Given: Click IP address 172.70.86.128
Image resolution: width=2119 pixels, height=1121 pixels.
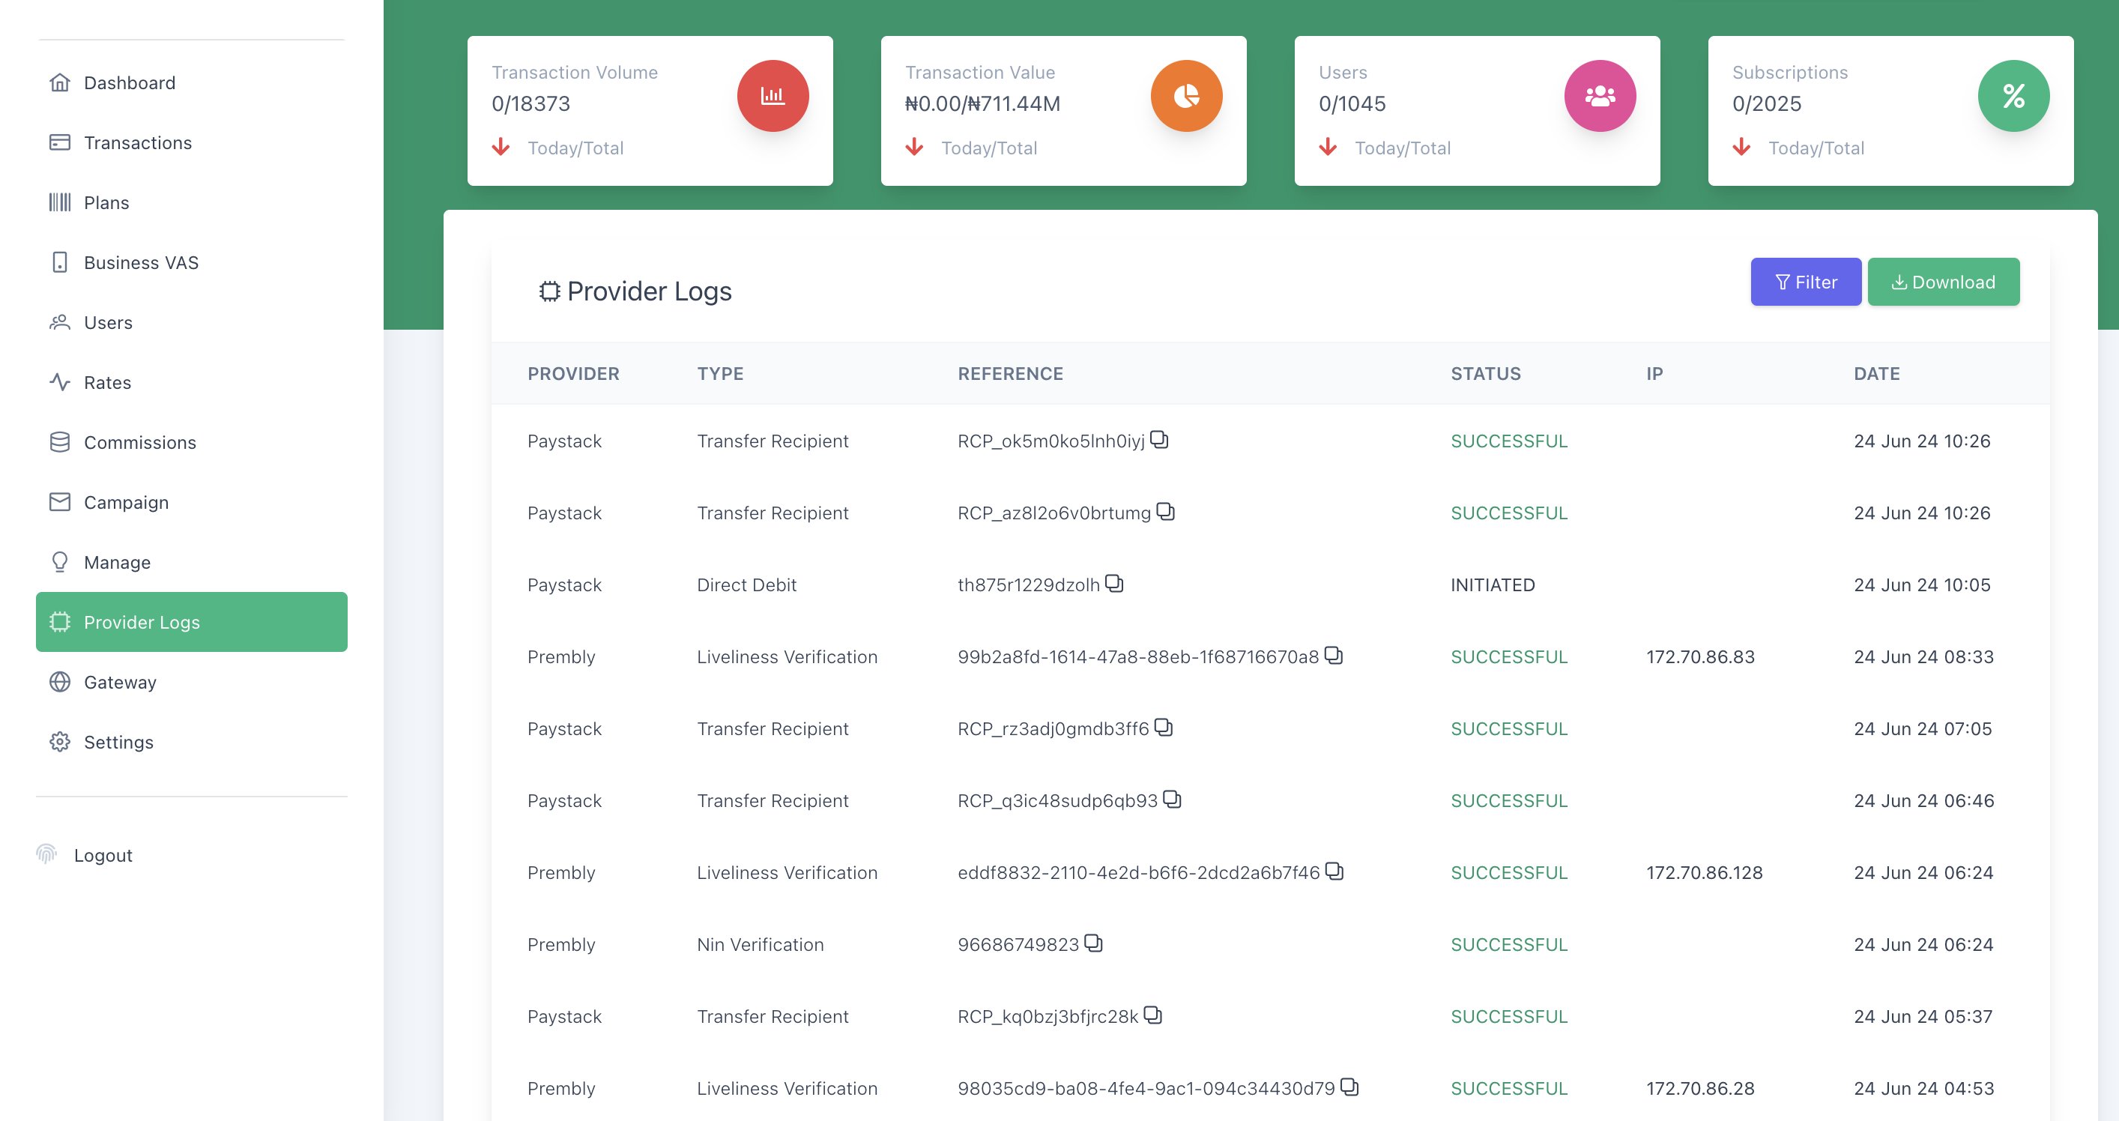Looking at the screenshot, I should tap(1705, 873).
